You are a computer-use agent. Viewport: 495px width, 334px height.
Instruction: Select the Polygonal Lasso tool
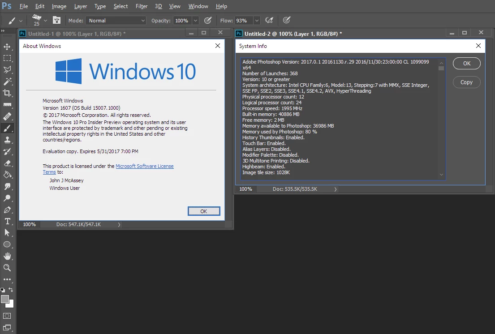(x=7, y=70)
